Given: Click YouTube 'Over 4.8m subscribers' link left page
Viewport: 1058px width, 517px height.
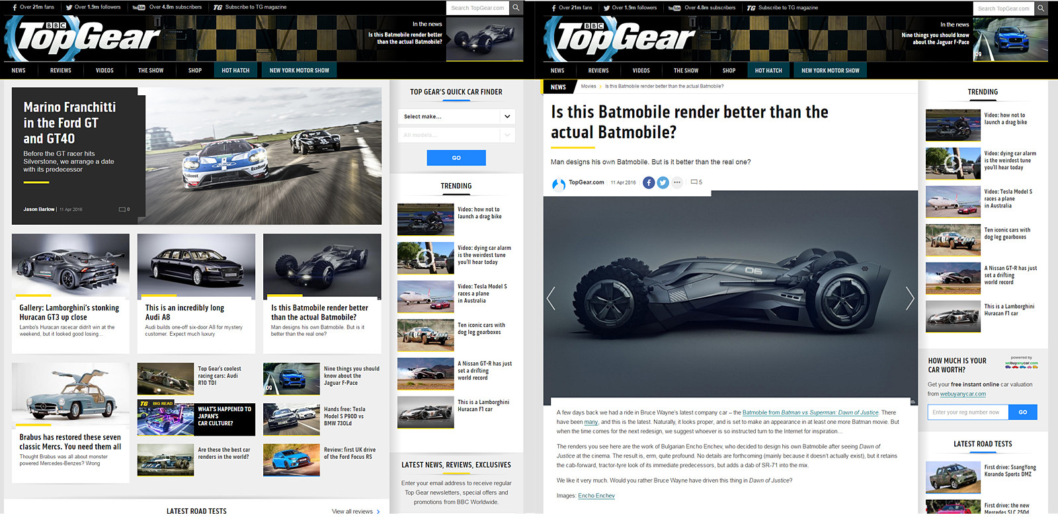Looking at the screenshot, I should (167, 7).
